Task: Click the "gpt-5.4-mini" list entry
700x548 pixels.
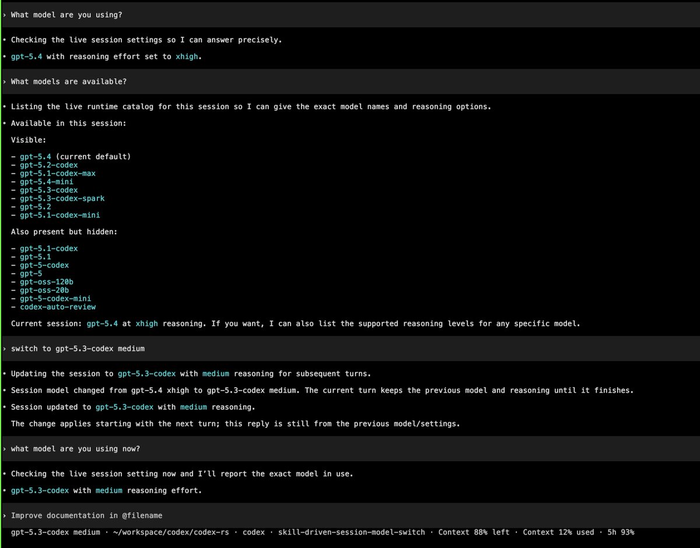Action: 47,182
